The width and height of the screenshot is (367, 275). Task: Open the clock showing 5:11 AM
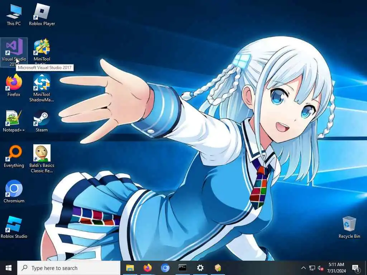tap(336, 268)
